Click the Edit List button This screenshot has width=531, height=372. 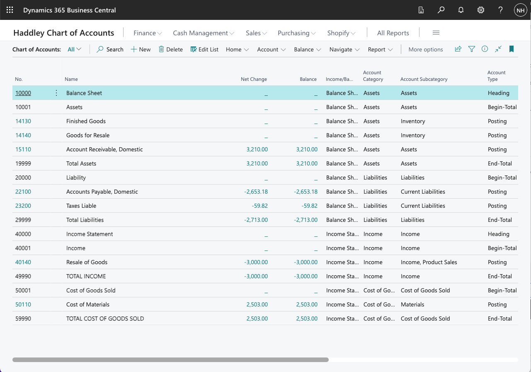204,49
